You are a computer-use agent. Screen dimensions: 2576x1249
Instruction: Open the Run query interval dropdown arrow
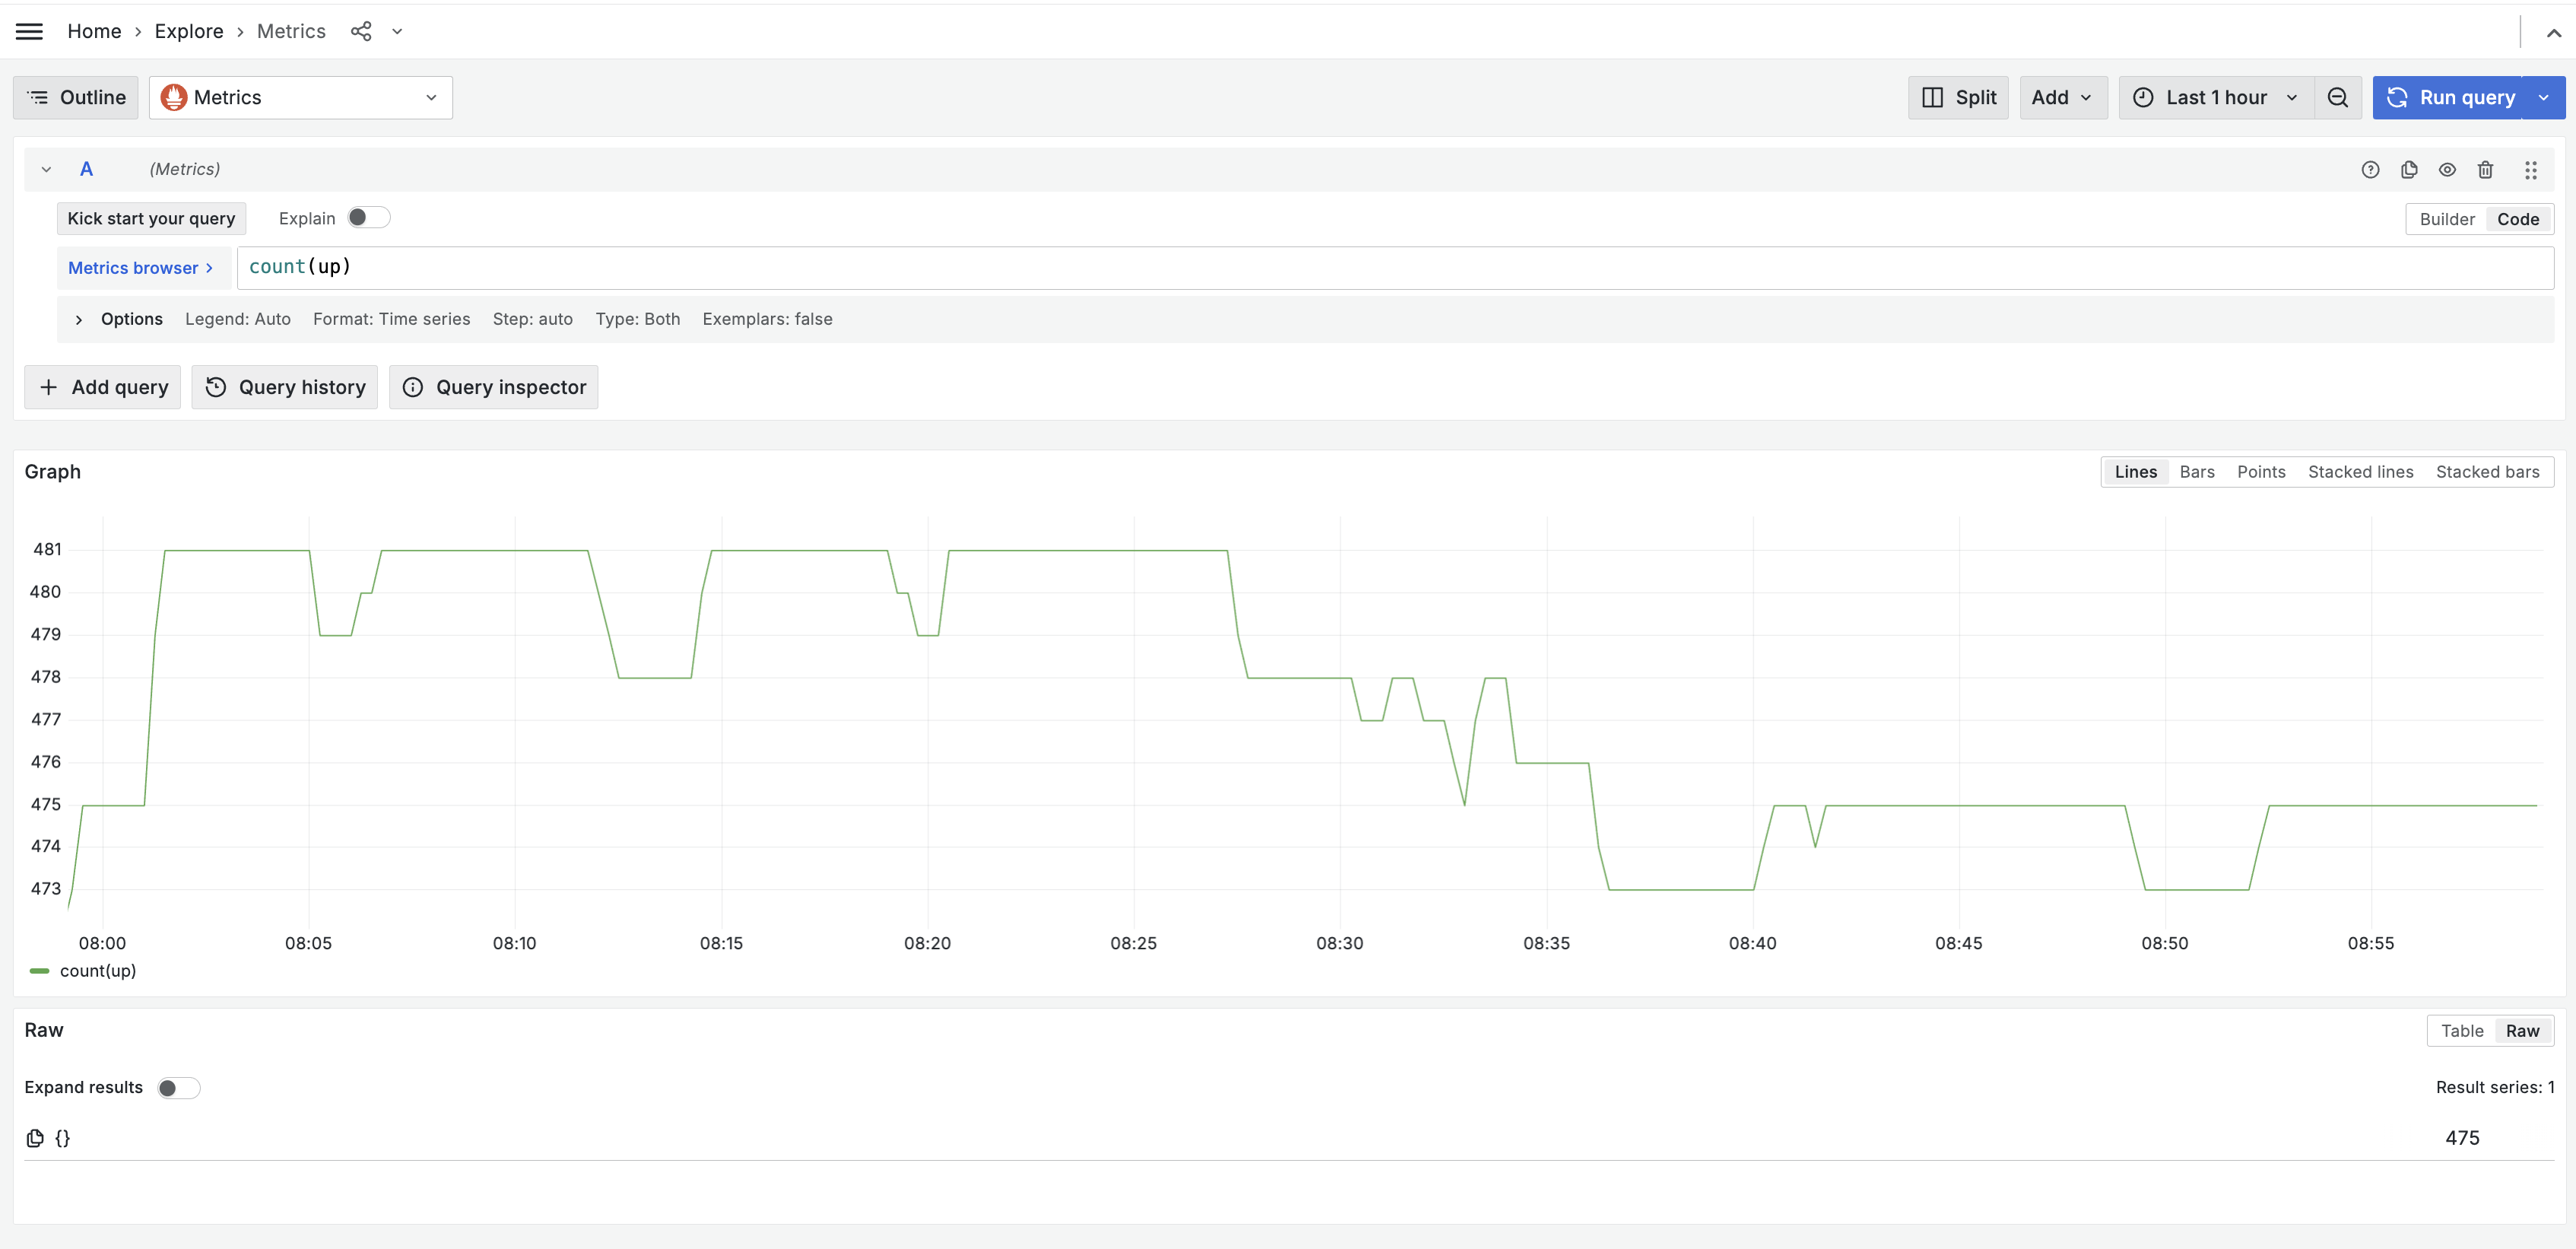pyautogui.click(x=2544, y=97)
